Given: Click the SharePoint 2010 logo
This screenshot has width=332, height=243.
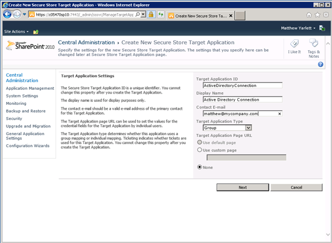Looking at the screenshot, I should (30, 45).
